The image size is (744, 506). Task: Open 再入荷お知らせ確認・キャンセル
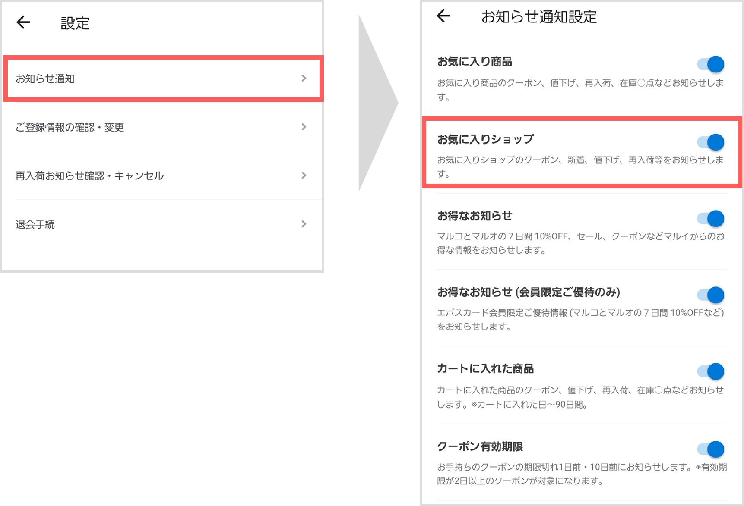click(x=89, y=176)
